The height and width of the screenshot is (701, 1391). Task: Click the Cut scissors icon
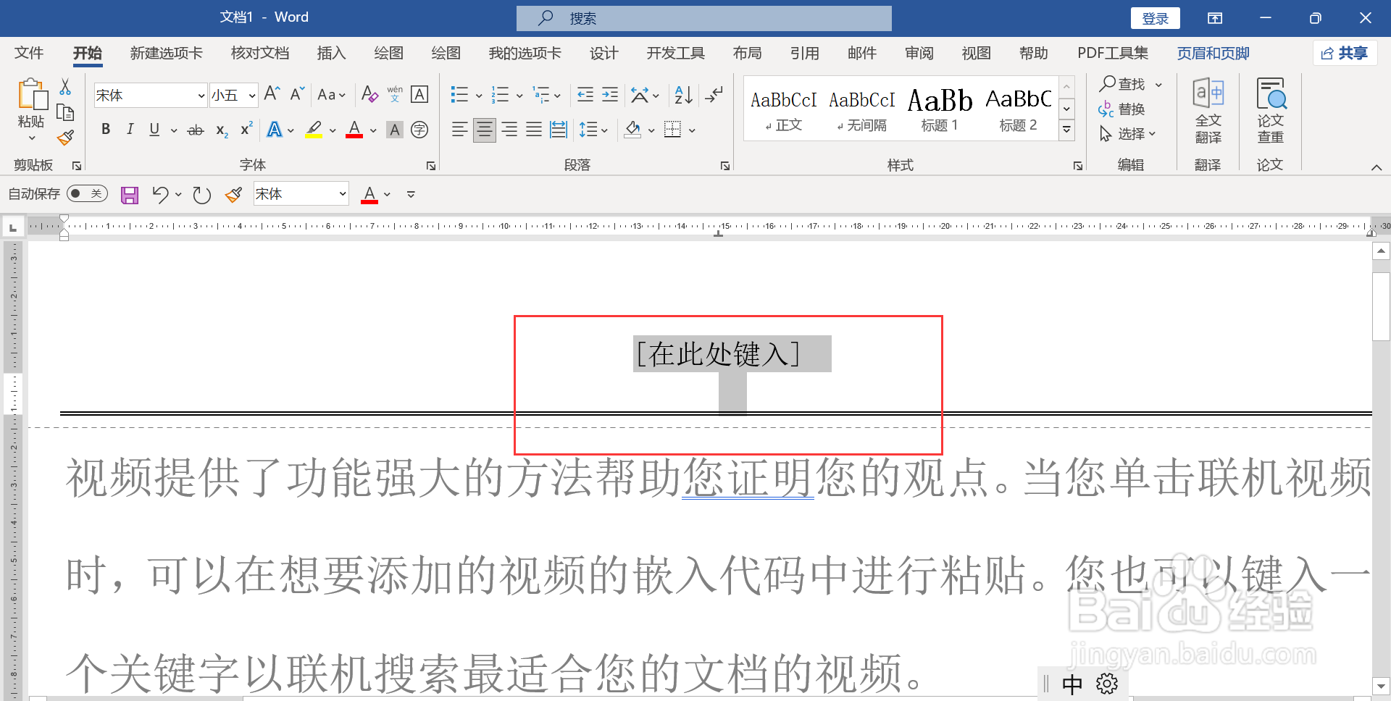pos(65,88)
